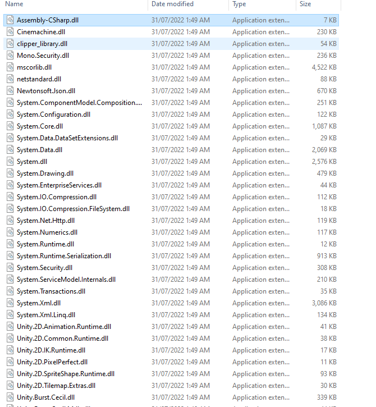Click the type cell of System.Configuration.dll
The image size is (376, 407).
click(261, 114)
